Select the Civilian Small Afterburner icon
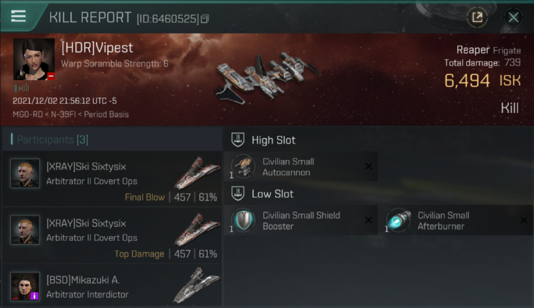This screenshot has width=534, height=308. [398, 221]
